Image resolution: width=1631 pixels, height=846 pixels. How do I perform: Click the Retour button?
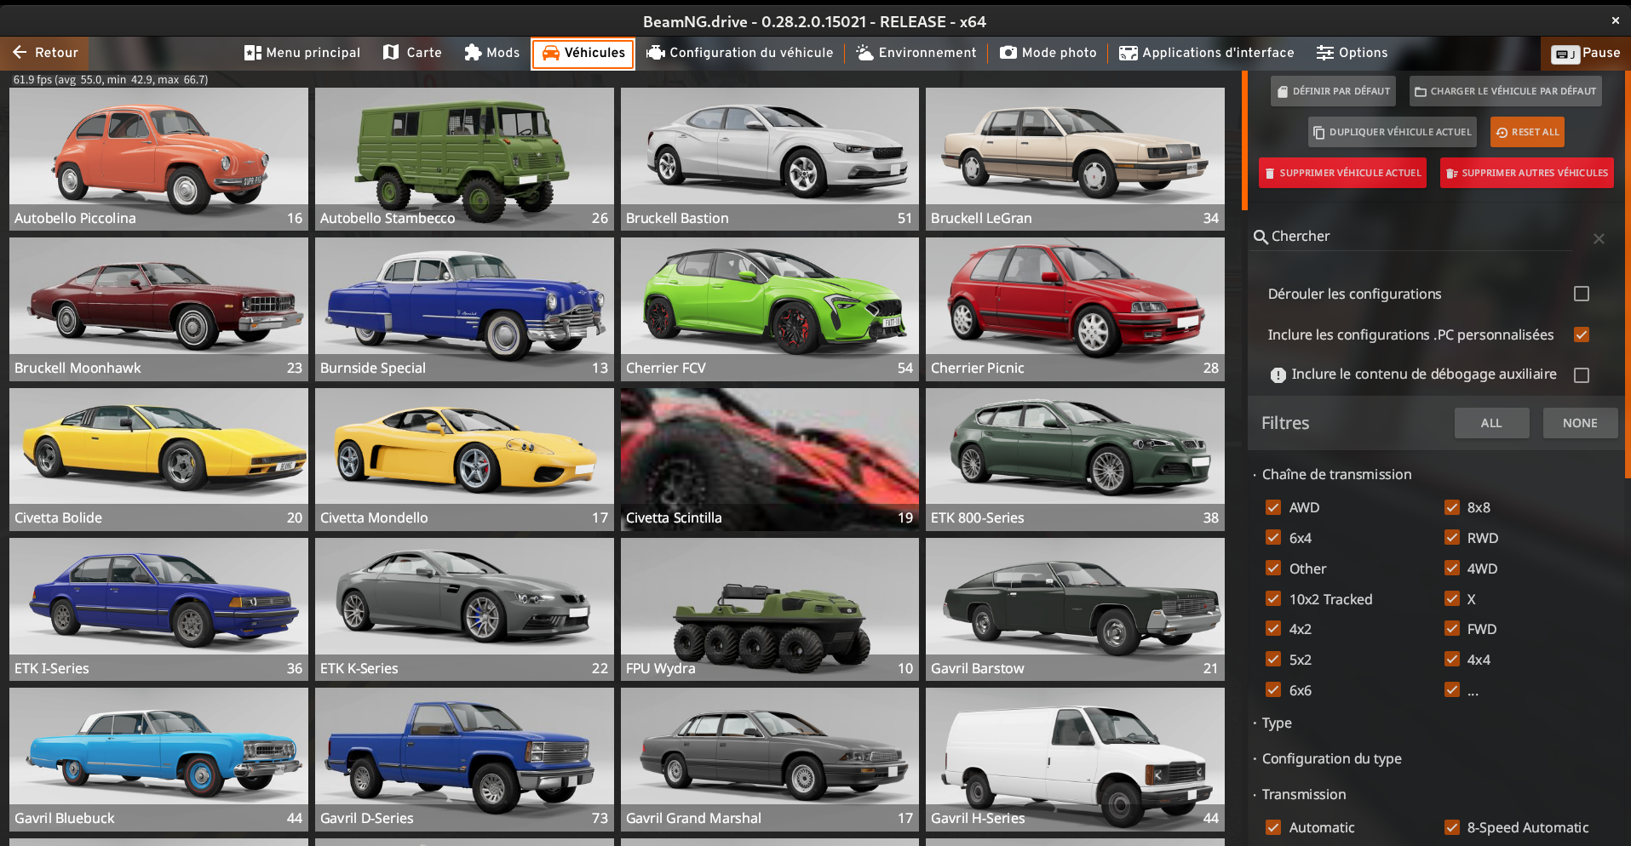[44, 53]
